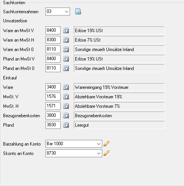Edit Barzahlung an Konto with pencil icon
The image size is (184, 186).
pos(106,144)
